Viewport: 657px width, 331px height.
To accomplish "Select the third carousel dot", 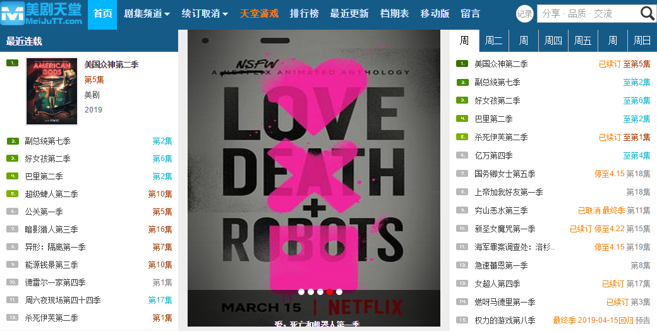I will tap(320, 292).
